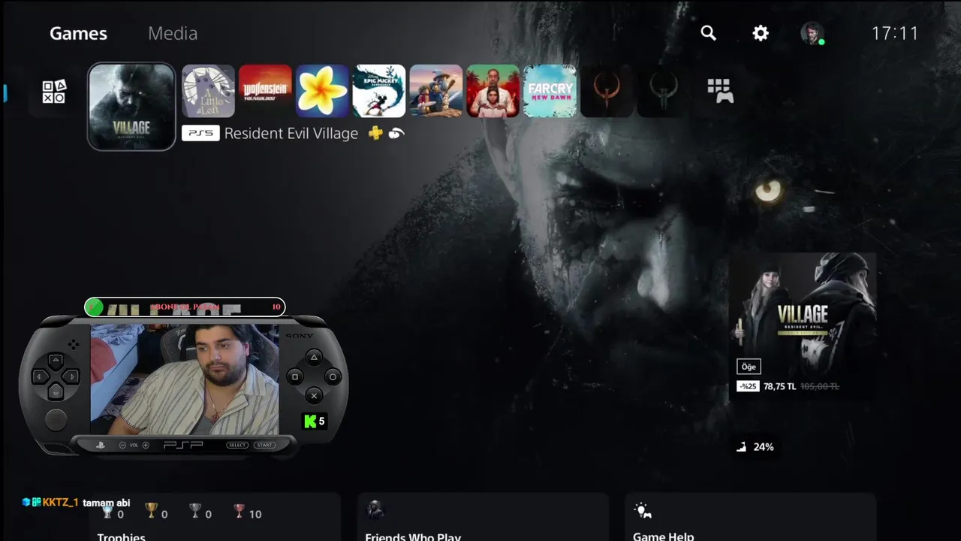Open the 24% progress indicator
The image size is (961, 541).
[x=755, y=446]
